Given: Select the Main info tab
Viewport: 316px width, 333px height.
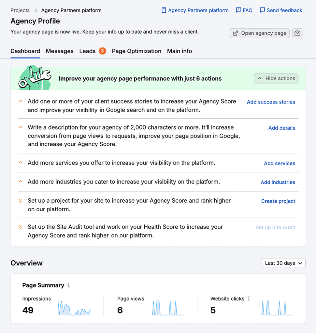Looking at the screenshot, I should click(x=180, y=51).
